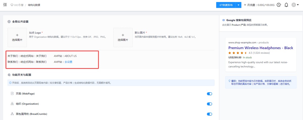The height and width of the screenshot is (120, 303).
Task: Click the 响应式网站：关于我们 text
Action: [34, 56]
